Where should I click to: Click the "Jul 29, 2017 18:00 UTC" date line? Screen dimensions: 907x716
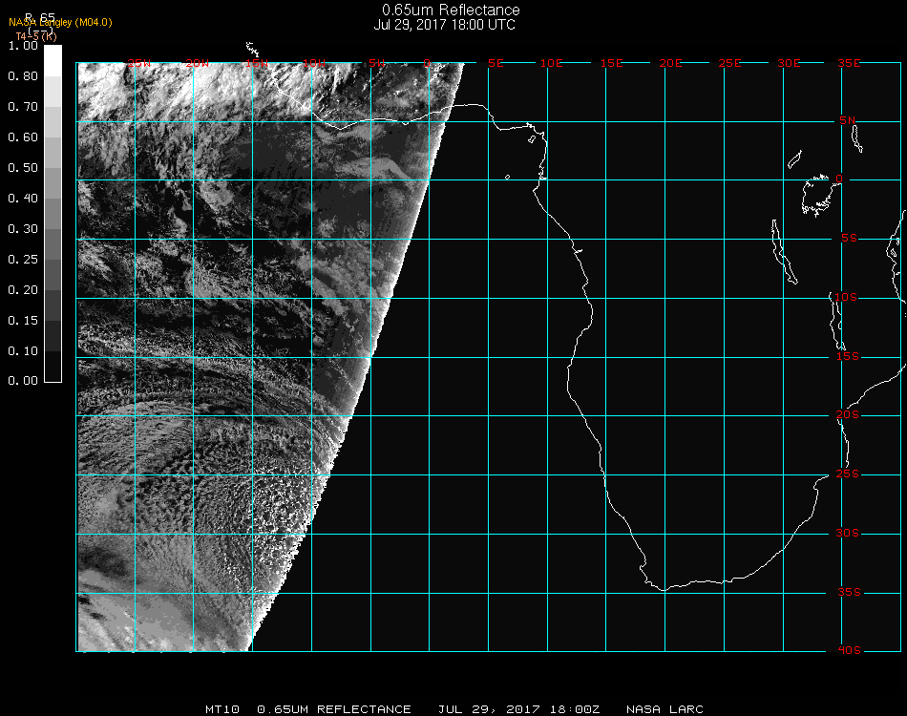tap(444, 25)
